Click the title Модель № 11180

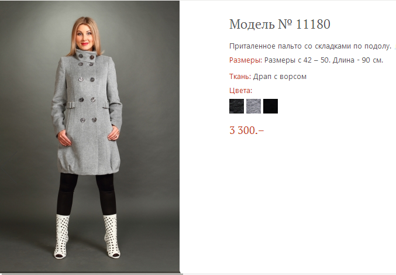(280, 24)
